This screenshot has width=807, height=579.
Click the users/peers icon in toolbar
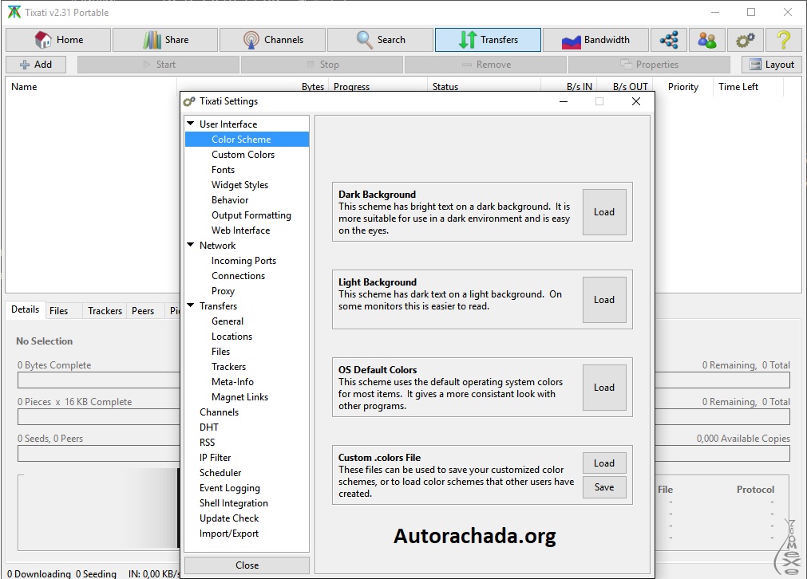706,40
